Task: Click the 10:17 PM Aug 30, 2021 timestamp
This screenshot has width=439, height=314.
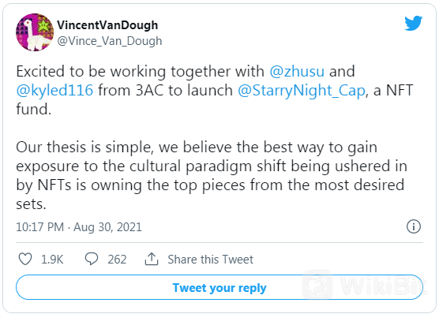Action: click(79, 226)
